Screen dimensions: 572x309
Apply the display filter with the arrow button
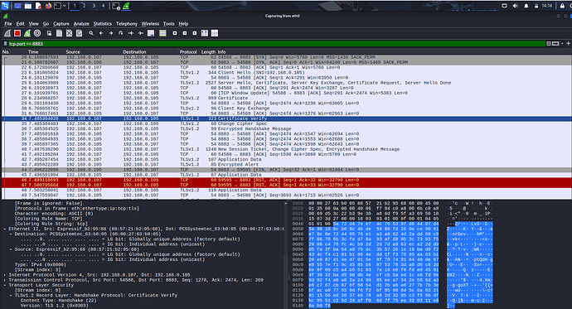555,44
